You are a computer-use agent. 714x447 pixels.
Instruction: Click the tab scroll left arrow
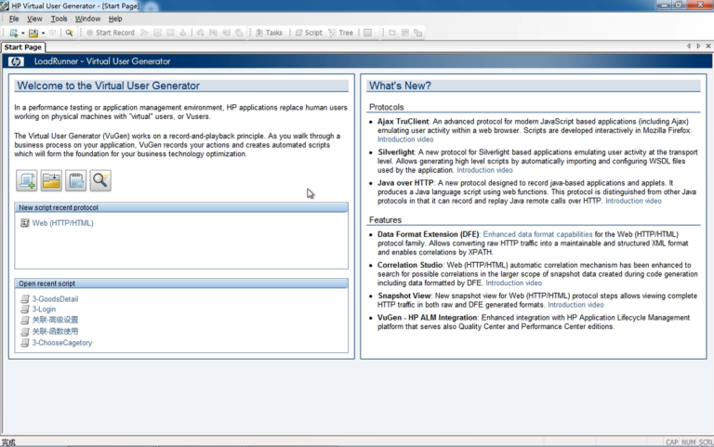(689, 46)
